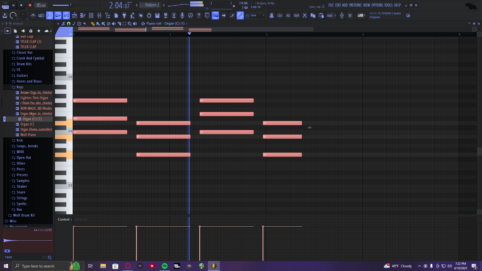Click the metronome icon

pyautogui.click(x=33, y=16)
